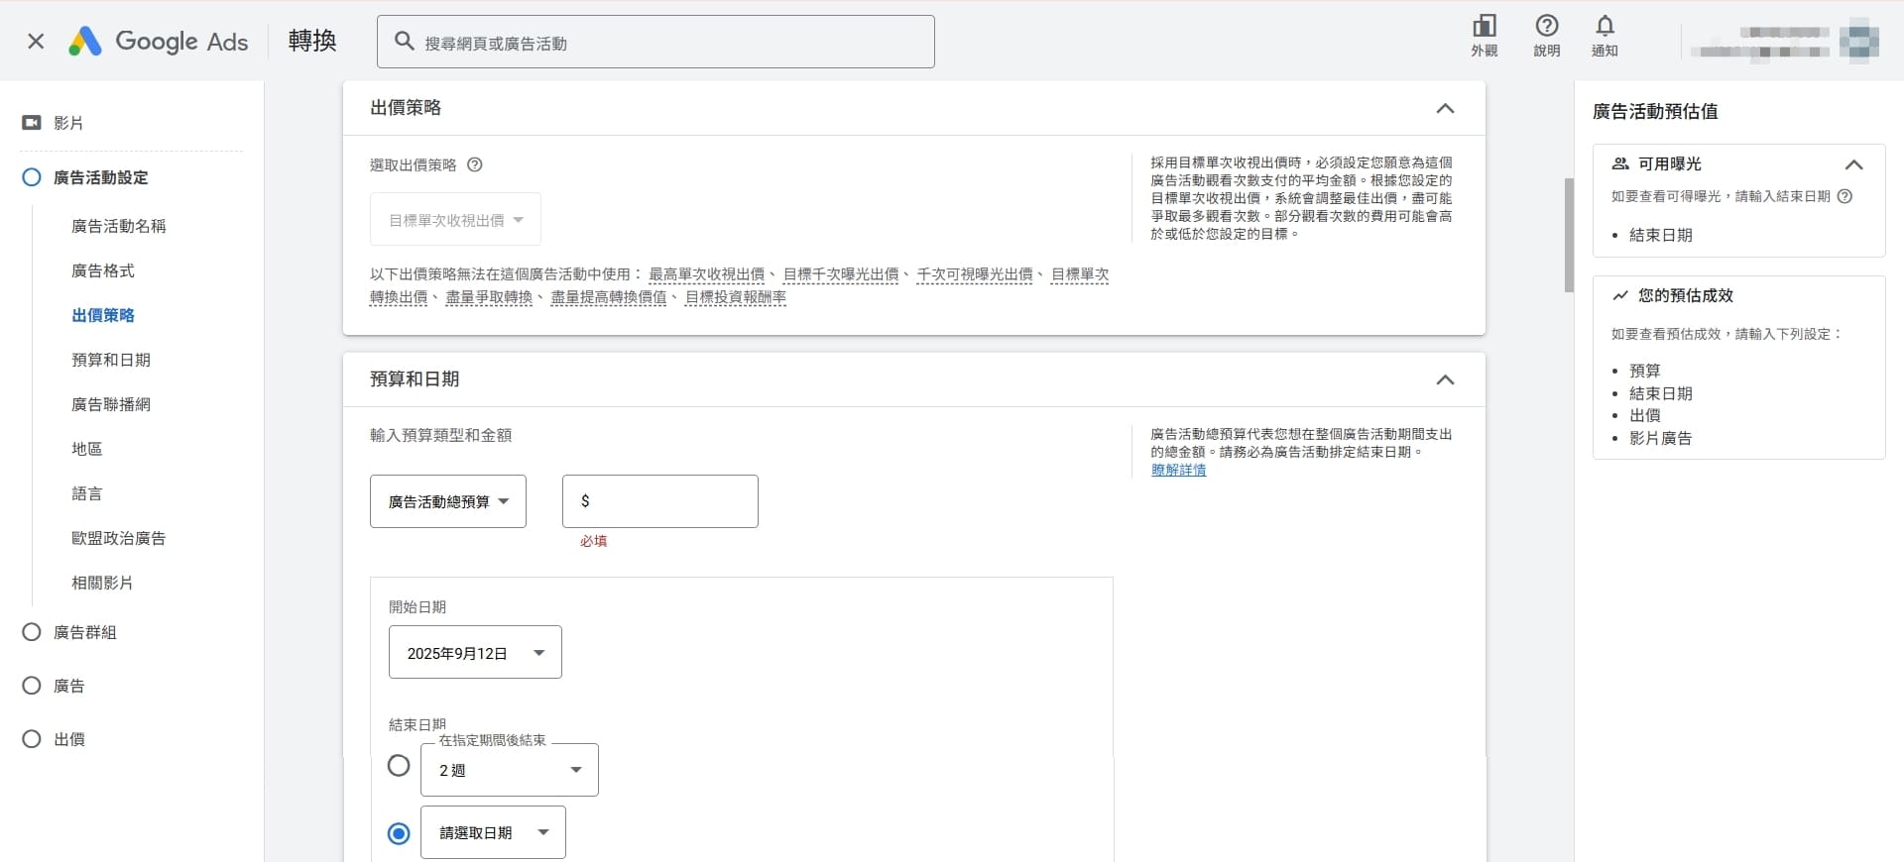Go to 語言 in the sidebar

87,493
